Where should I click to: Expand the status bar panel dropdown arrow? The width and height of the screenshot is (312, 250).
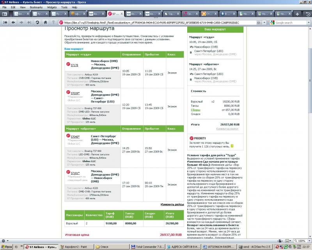coord(7,241)
